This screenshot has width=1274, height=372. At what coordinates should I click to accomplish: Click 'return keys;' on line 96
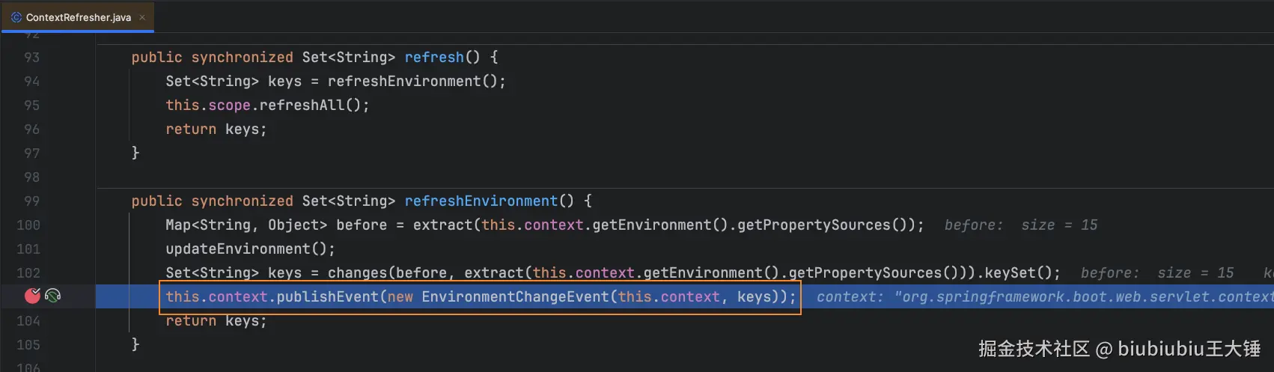[x=216, y=129]
